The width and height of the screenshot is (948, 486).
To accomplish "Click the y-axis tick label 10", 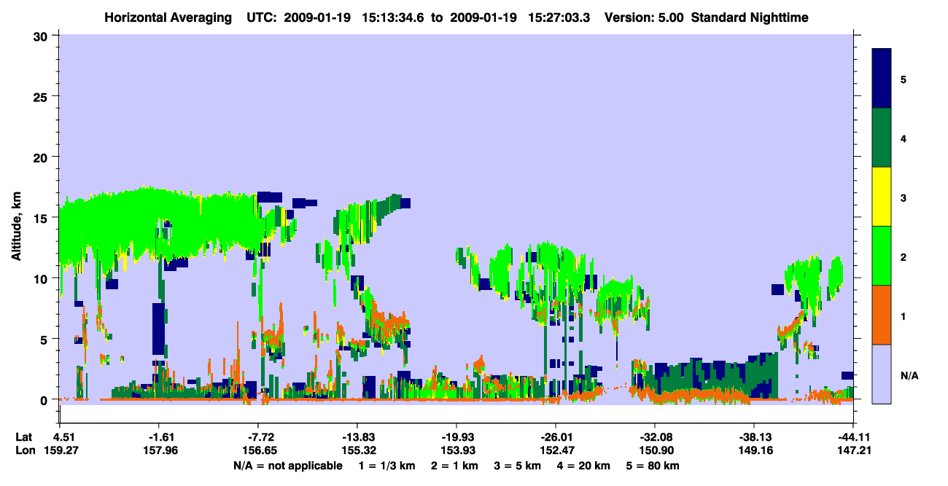I will click(41, 278).
